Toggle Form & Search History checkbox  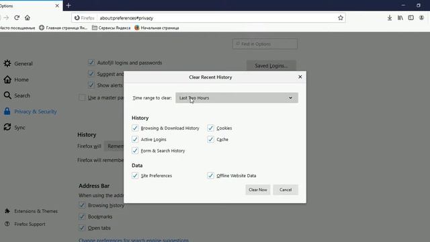coord(135,151)
